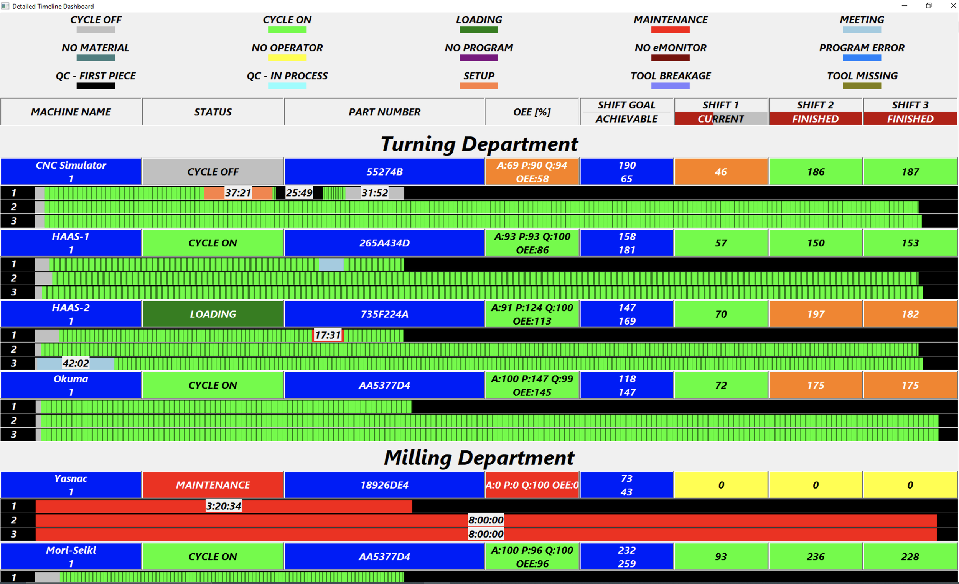The height and width of the screenshot is (584, 959).
Task: Select the Mori-Seiki machine name cell
Action: (71, 556)
